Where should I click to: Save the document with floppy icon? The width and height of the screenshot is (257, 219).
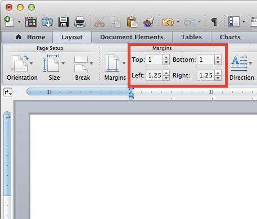(64, 22)
